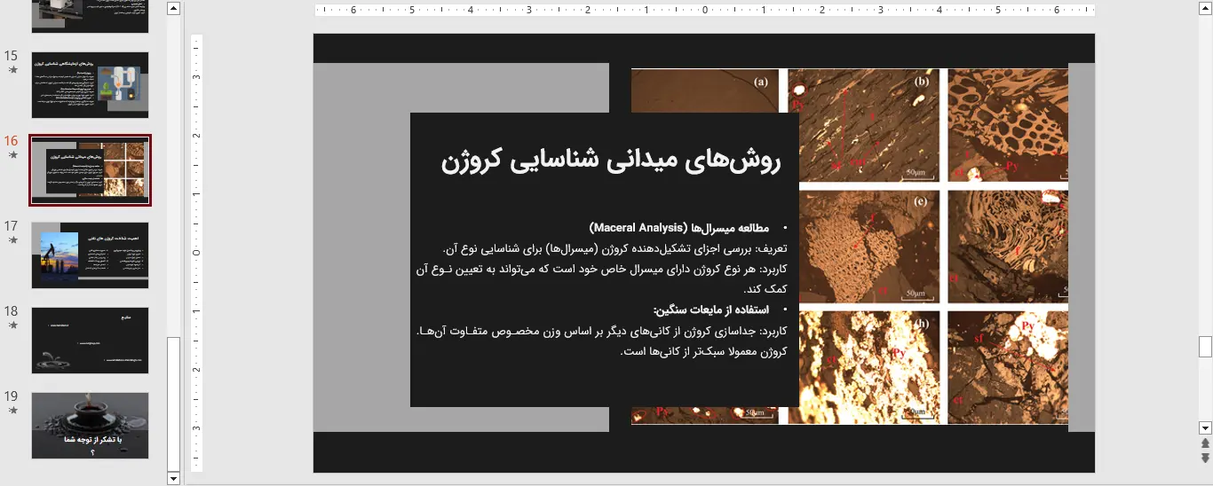Image resolution: width=1213 pixels, height=486 pixels.
Task: Select the micrograph panel labeled (h)
Action: tap(869, 367)
